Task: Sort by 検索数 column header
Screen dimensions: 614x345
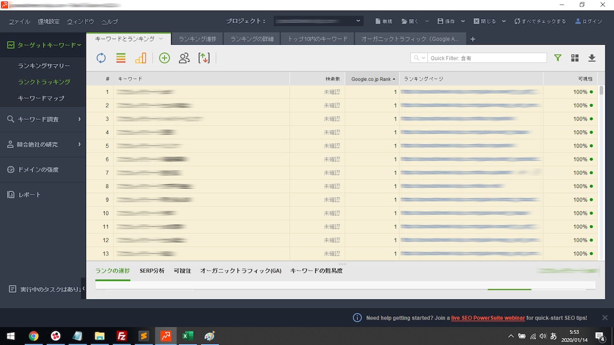Action: (x=318, y=78)
